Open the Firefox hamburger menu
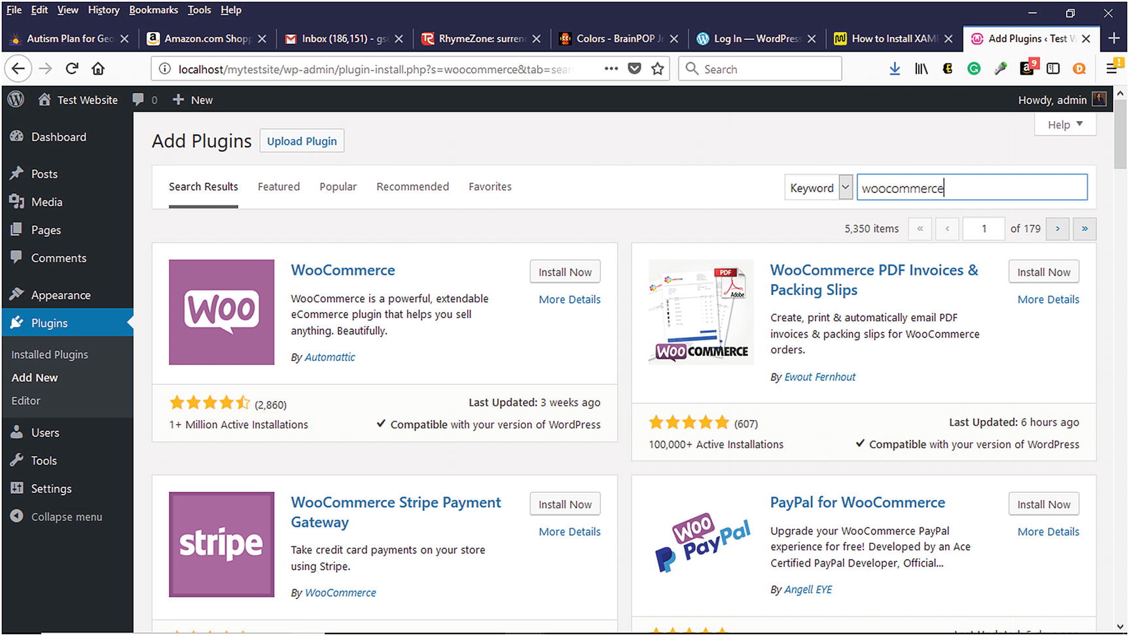The width and height of the screenshot is (1129, 636). tap(1111, 69)
